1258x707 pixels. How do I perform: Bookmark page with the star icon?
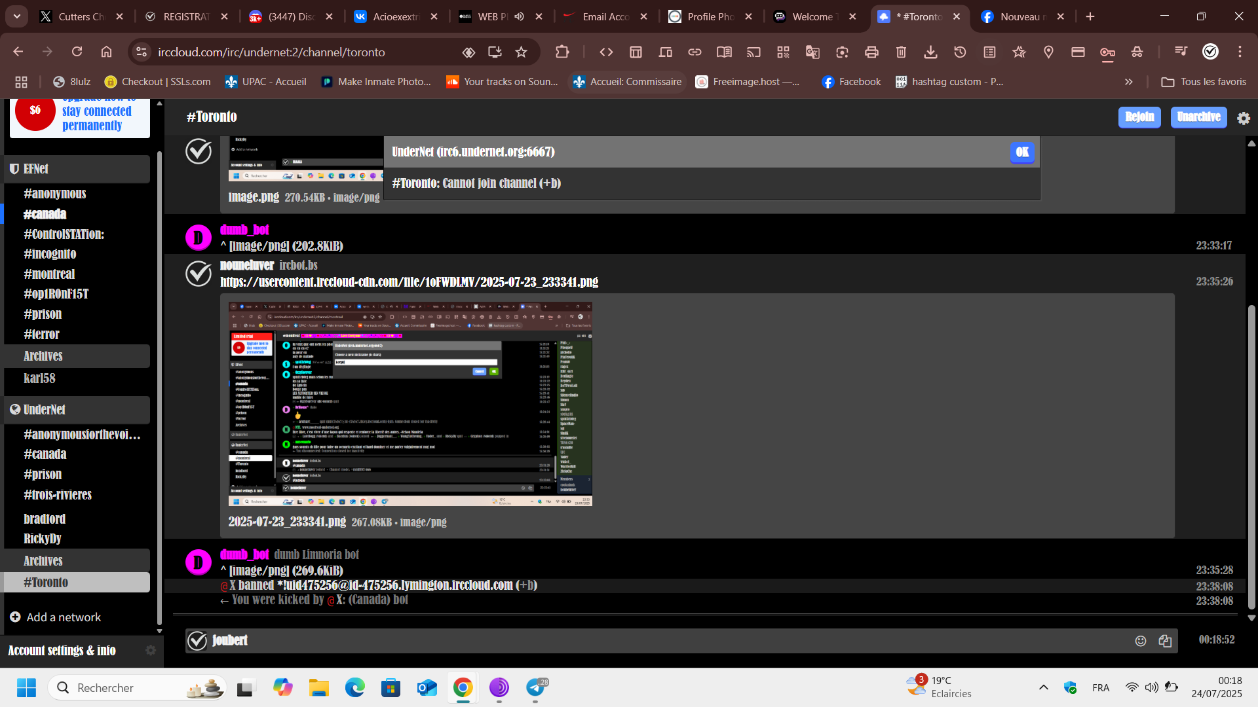point(521,52)
